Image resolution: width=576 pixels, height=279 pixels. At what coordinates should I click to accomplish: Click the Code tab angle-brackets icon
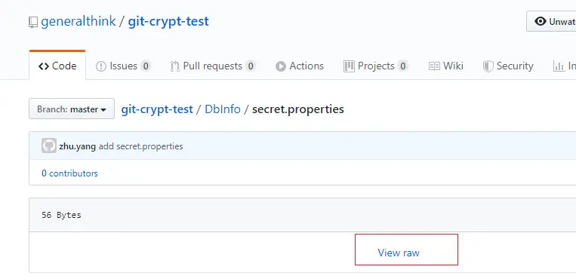44,66
